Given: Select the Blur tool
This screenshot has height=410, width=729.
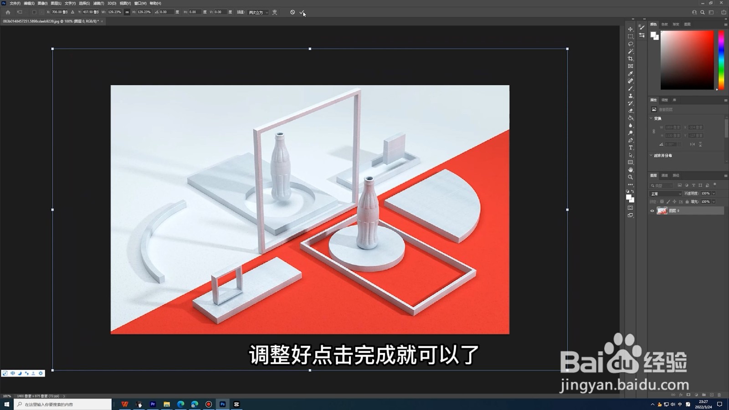Looking at the screenshot, I should pyautogui.click(x=631, y=125).
